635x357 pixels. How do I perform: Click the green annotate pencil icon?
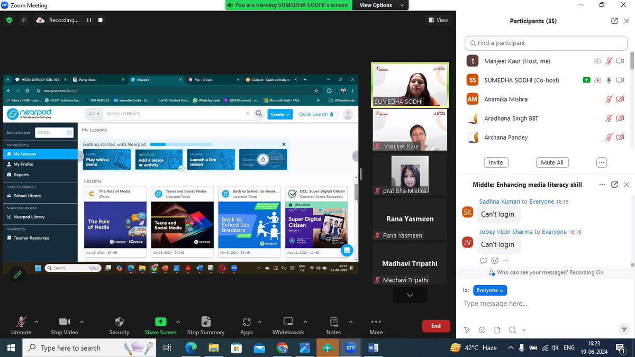17,274
